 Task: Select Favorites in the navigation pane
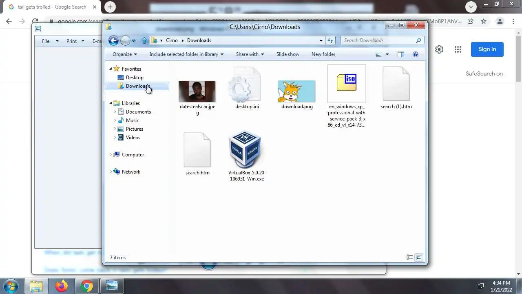131,69
